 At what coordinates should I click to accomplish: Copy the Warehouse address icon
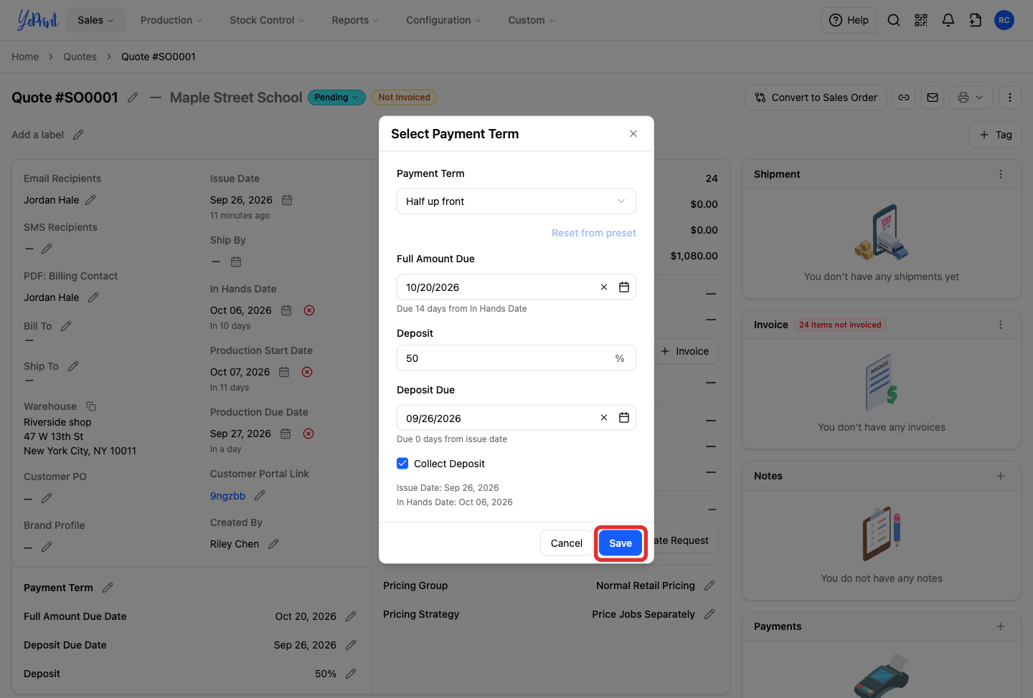coord(91,406)
